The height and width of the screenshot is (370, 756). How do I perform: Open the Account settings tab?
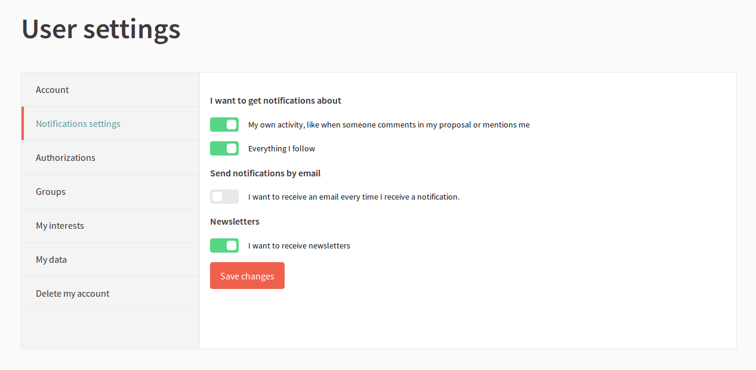click(53, 90)
